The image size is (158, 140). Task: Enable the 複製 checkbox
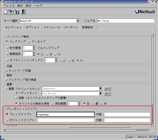(x=6, y=89)
